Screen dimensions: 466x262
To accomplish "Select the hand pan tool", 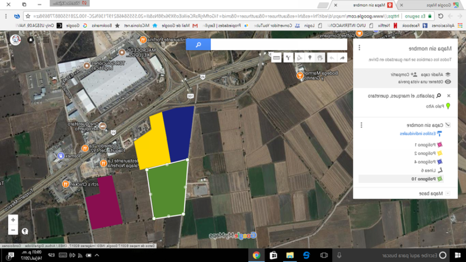I will point(320,57).
